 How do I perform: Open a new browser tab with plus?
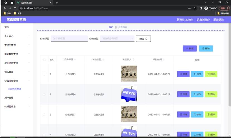(x=57, y=3)
